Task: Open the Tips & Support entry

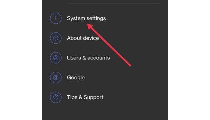Action: (105, 97)
